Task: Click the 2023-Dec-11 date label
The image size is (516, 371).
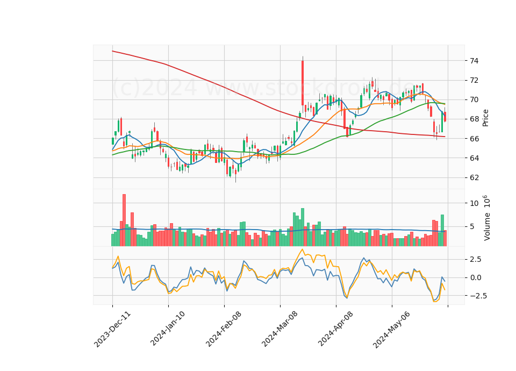Action: (x=112, y=329)
